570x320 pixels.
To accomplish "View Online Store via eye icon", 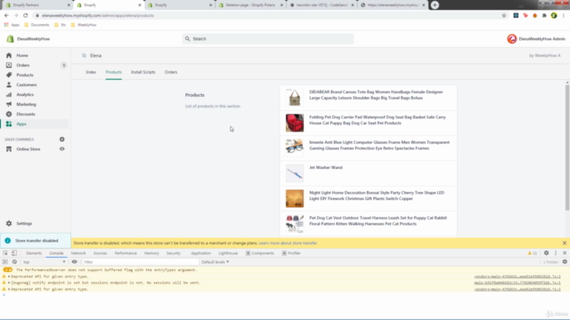I will pos(61,149).
